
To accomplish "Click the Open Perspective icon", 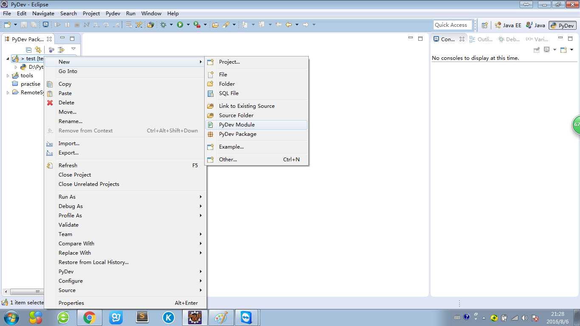I will coord(484,25).
